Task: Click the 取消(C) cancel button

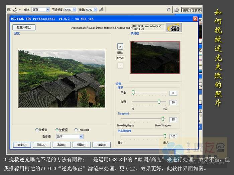Action: (62, 145)
